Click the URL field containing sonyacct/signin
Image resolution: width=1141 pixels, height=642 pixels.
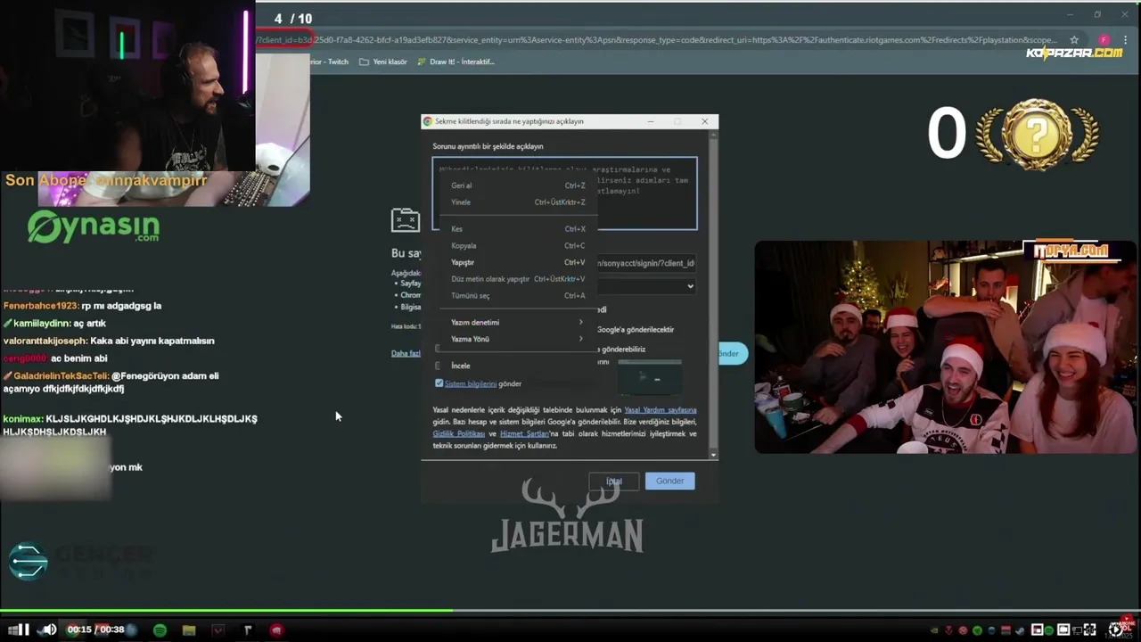pyautogui.click(x=646, y=263)
